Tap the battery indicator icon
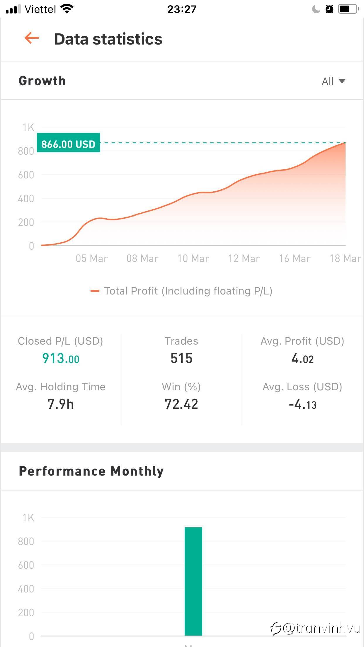Screen dimensions: 364x647 [x=348, y=9]
